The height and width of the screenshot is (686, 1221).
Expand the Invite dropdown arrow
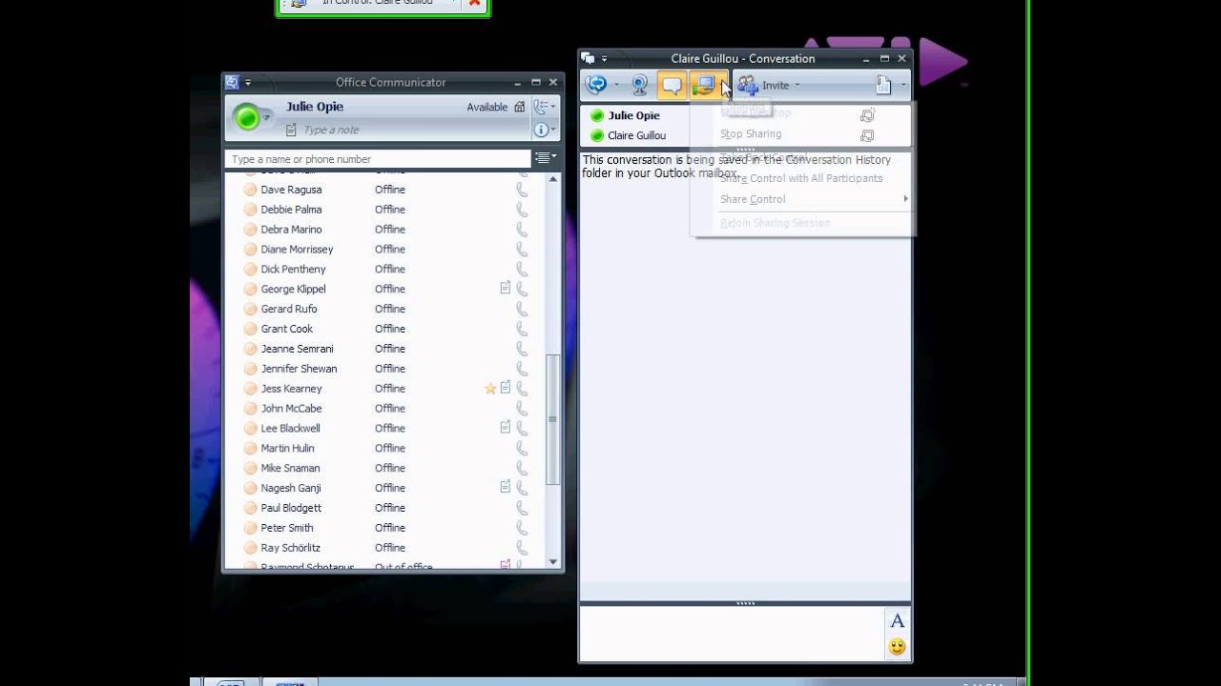point(797,85)
